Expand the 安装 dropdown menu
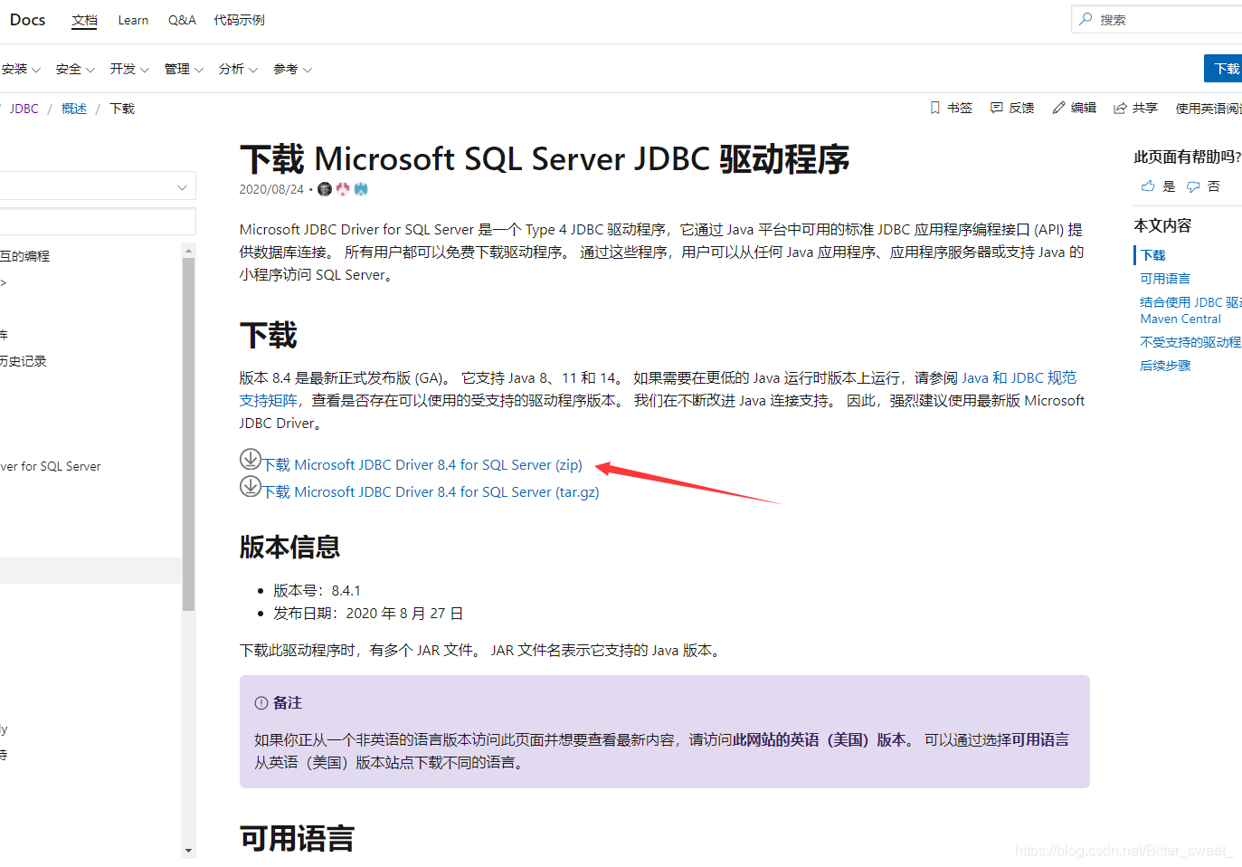This screenshot has height=867, width=1242. point(21,69)
